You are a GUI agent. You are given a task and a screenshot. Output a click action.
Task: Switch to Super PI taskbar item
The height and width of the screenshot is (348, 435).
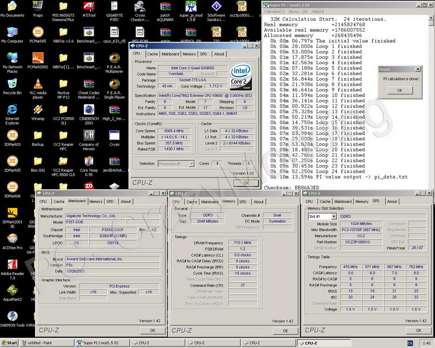coord(102,343)
